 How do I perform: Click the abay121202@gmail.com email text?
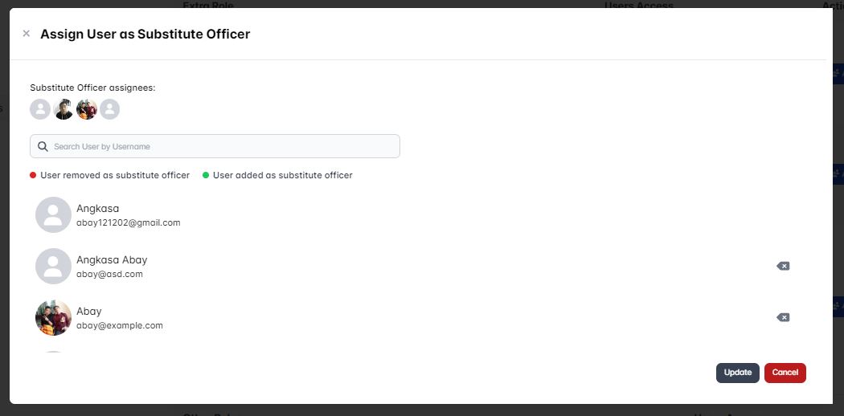[x=128, y=222]
